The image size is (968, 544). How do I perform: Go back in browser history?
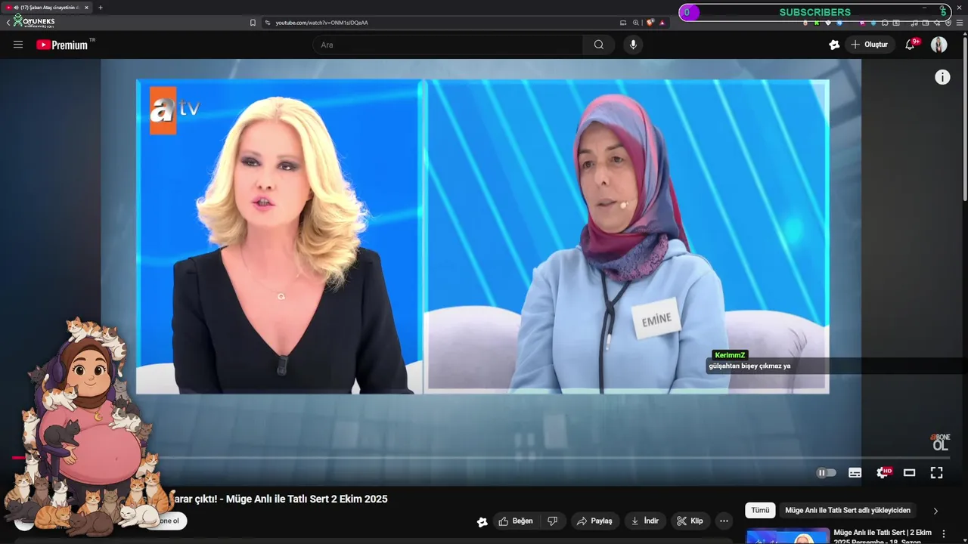8,23
